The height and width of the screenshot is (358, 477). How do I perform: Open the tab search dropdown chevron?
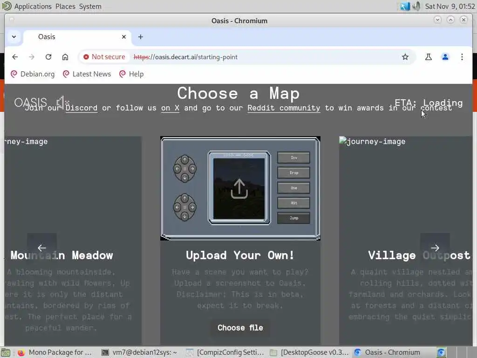click(14, 37)
